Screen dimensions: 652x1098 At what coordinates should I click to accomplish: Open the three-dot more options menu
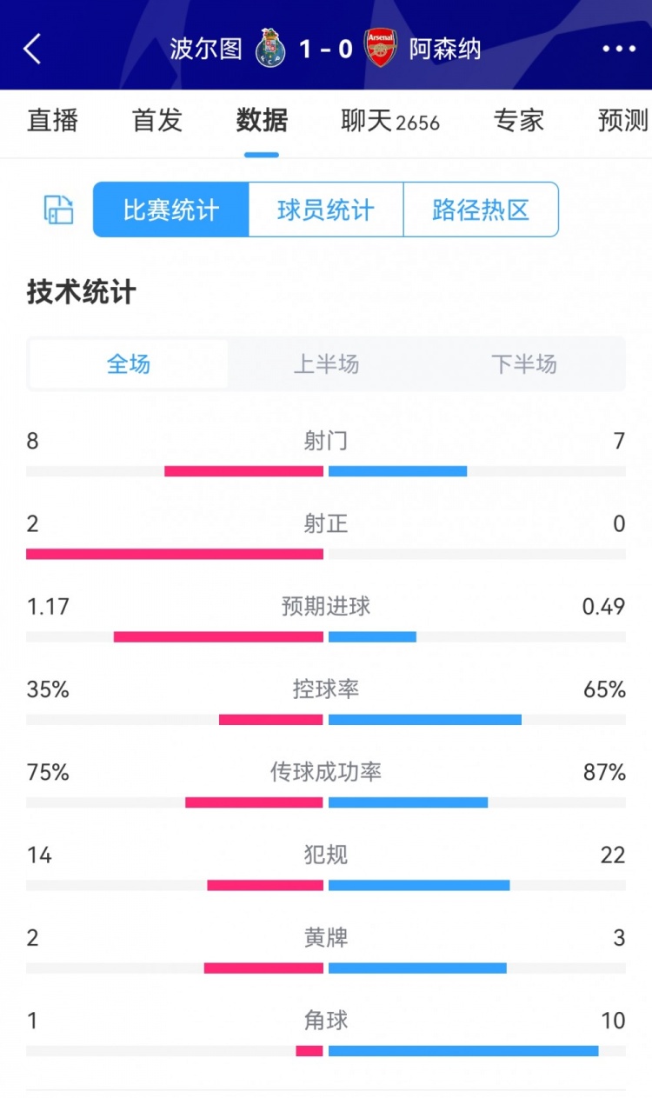coord(619,49)
